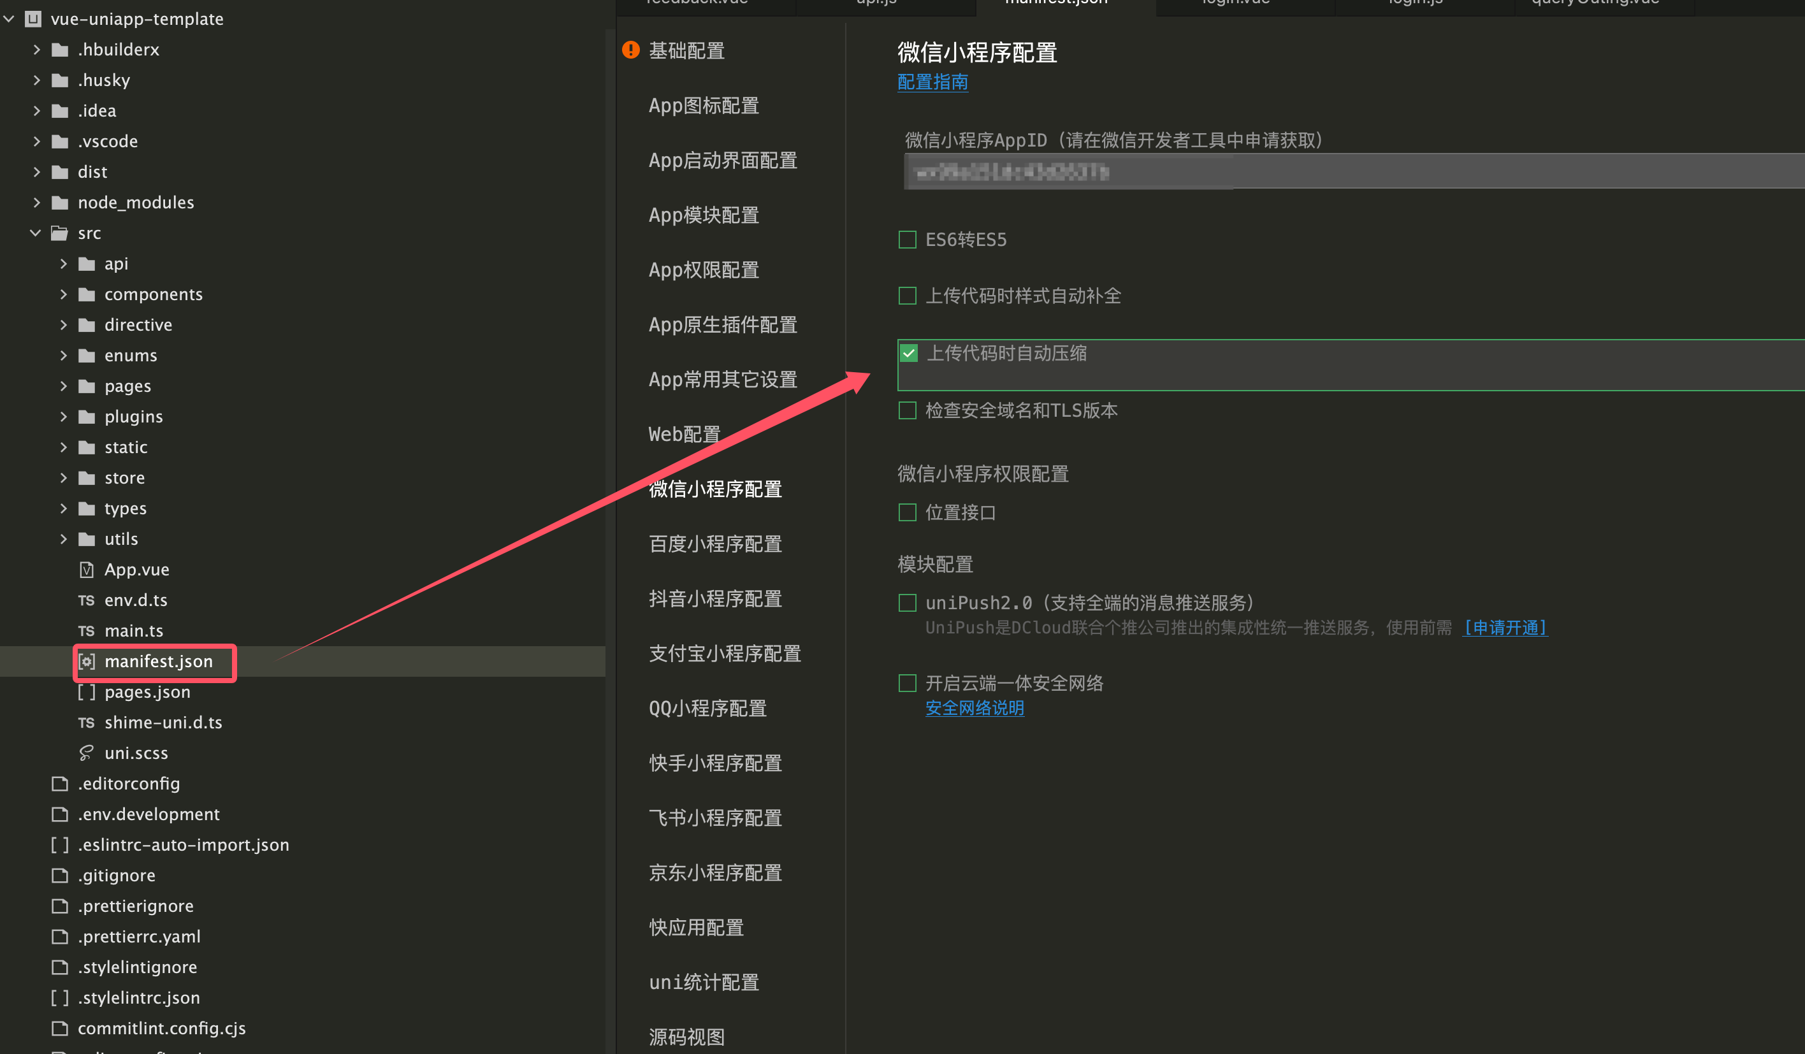Collapse the src folder
1805x1054 pixels.
36,233
